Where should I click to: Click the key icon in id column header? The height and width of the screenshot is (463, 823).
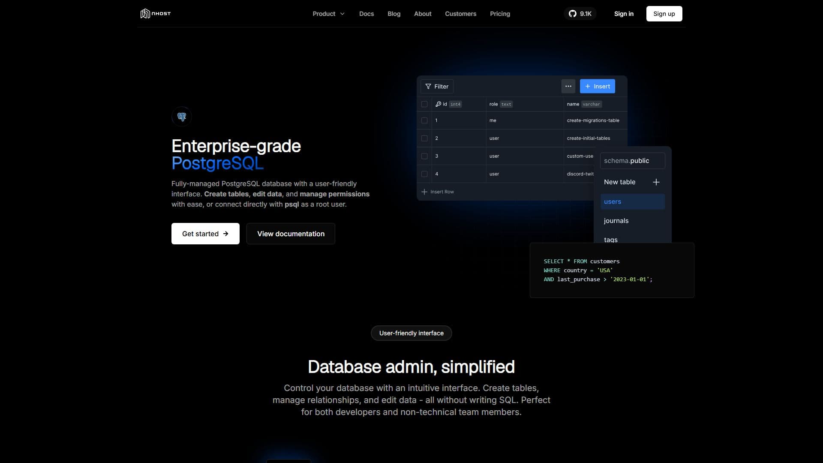[438, 104]
